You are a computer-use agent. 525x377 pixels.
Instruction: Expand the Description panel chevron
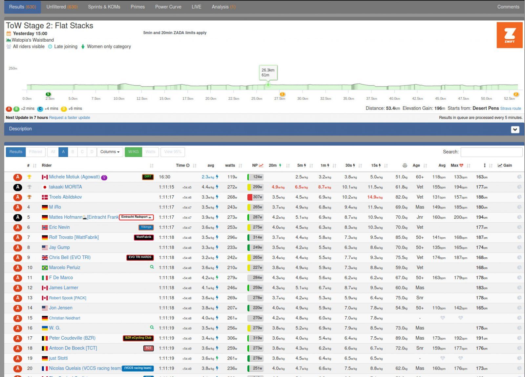515,129
